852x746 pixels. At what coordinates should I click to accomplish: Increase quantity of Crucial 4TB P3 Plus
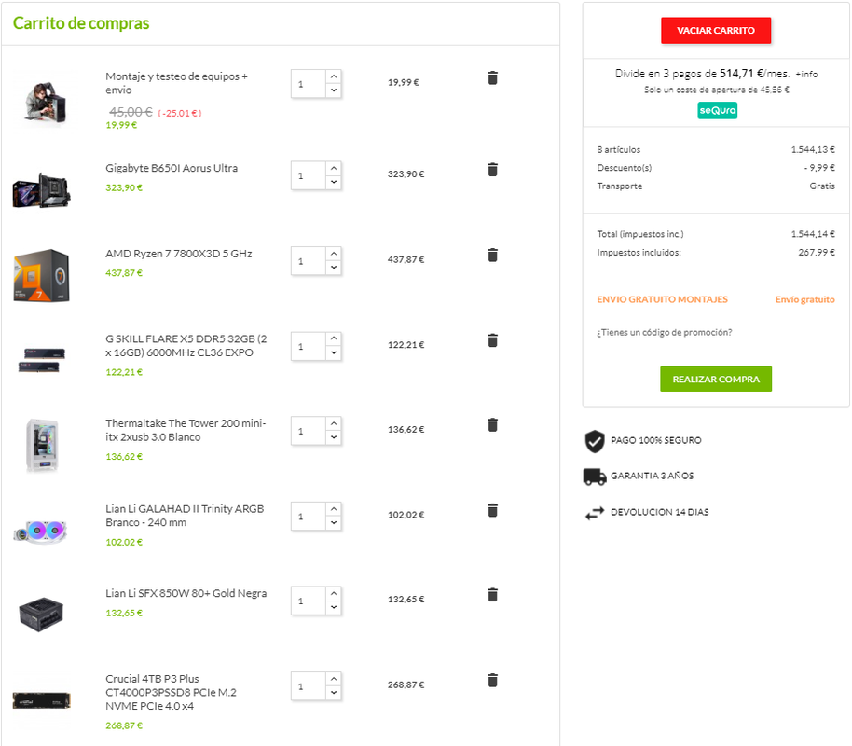coord(334,679)
